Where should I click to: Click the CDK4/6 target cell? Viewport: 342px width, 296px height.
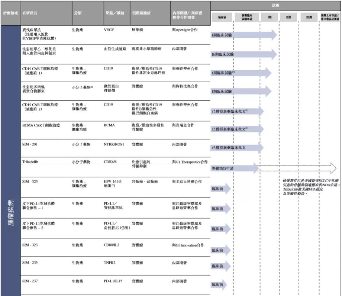pos(110,162)
